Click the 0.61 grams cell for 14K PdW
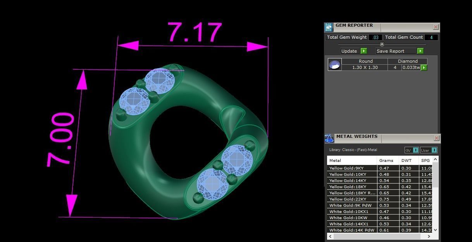 click(x=388, y=230)
